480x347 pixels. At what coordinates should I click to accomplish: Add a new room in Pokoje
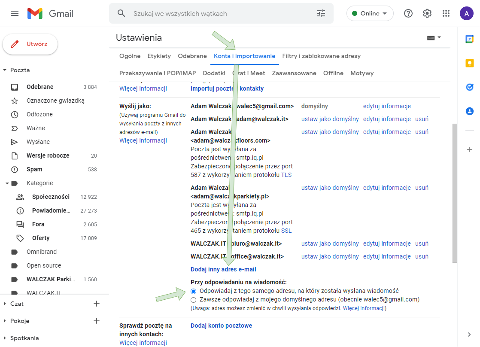(x=97, y=321)
